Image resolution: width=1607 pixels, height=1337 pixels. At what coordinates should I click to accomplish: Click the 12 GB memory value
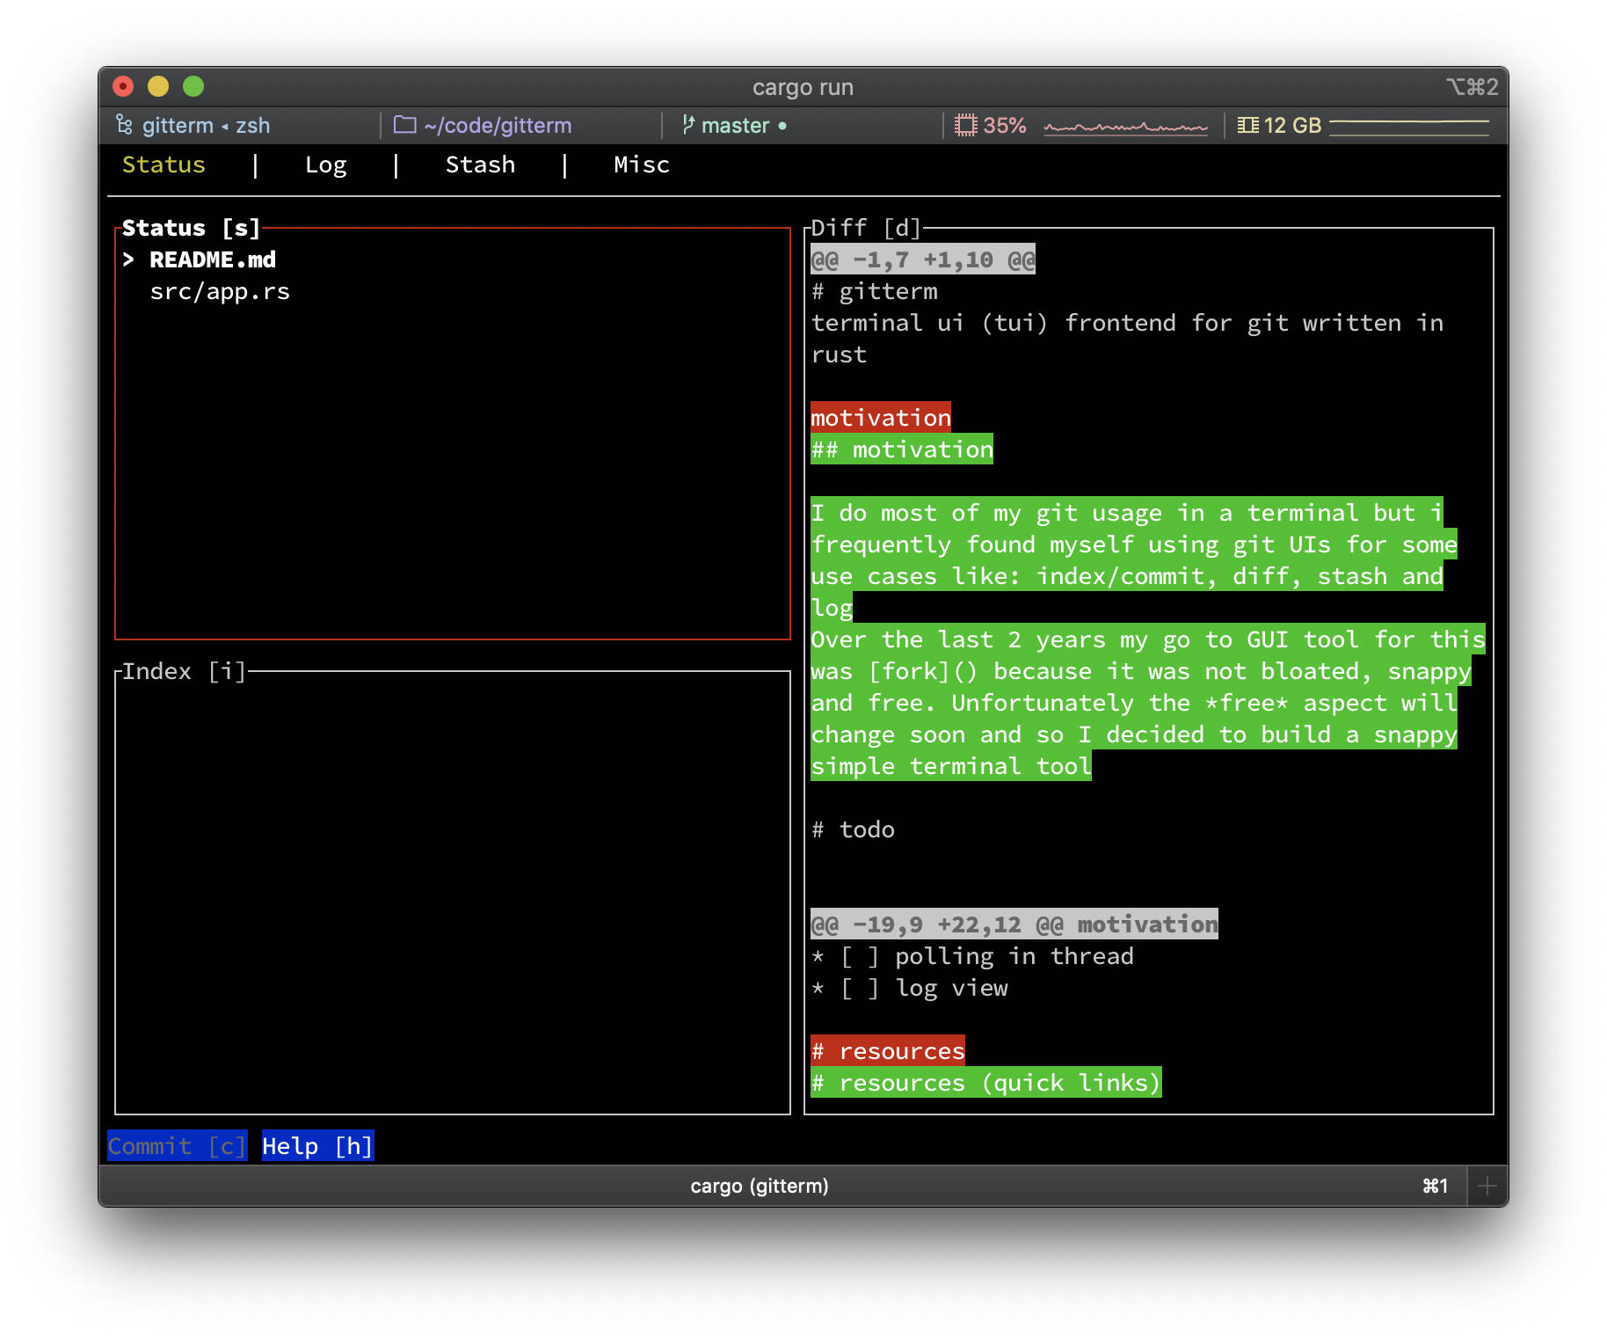(1292, 125)
